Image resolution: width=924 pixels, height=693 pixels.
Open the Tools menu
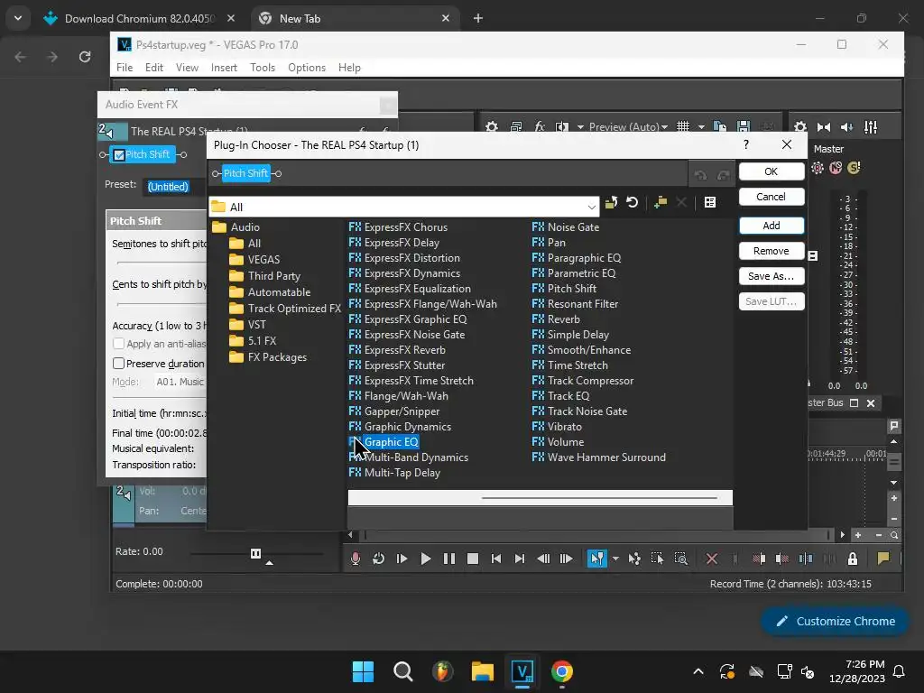(263, 68)
